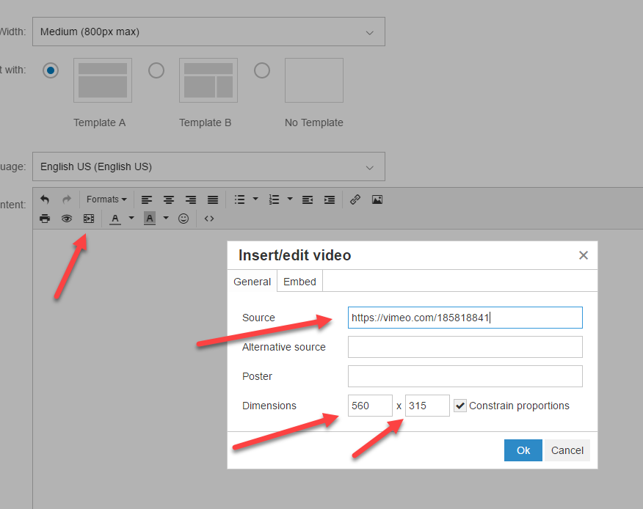Click the preview eye icon
643x509 pixels.
point(67,219)
